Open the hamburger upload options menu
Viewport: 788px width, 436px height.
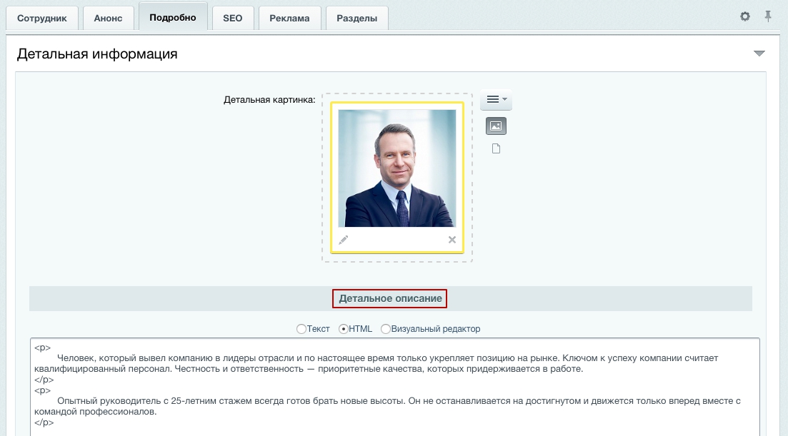tap(496, 99)
